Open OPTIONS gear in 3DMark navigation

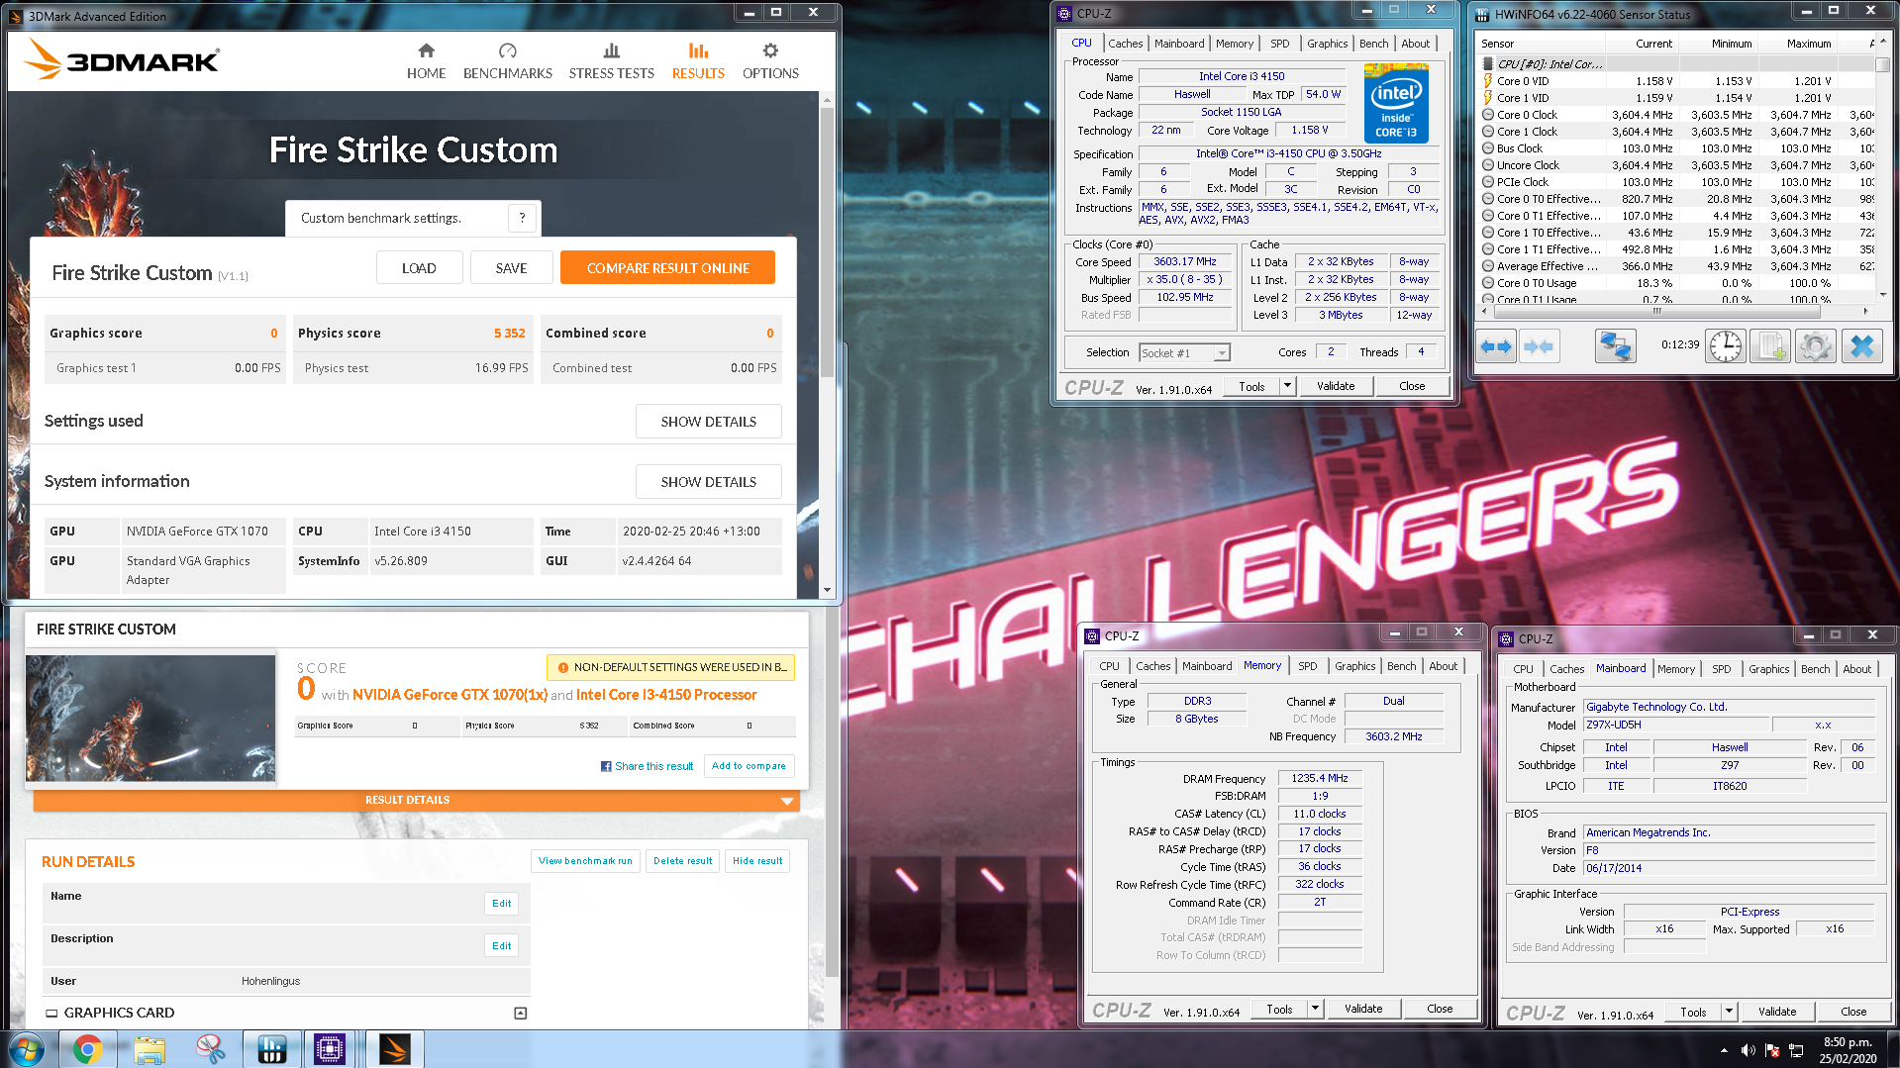point(770,61)
